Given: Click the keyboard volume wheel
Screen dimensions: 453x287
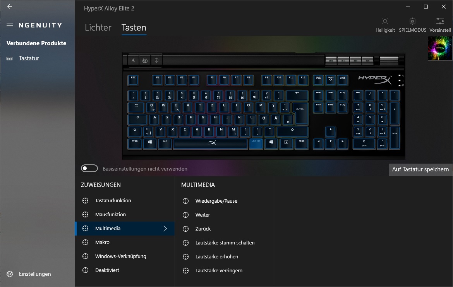Looking at the screenshot, I should coord(389,61).
